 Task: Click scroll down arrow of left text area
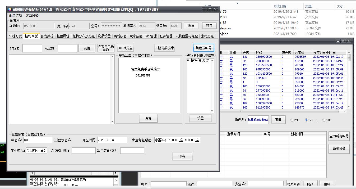coord(113,122)
